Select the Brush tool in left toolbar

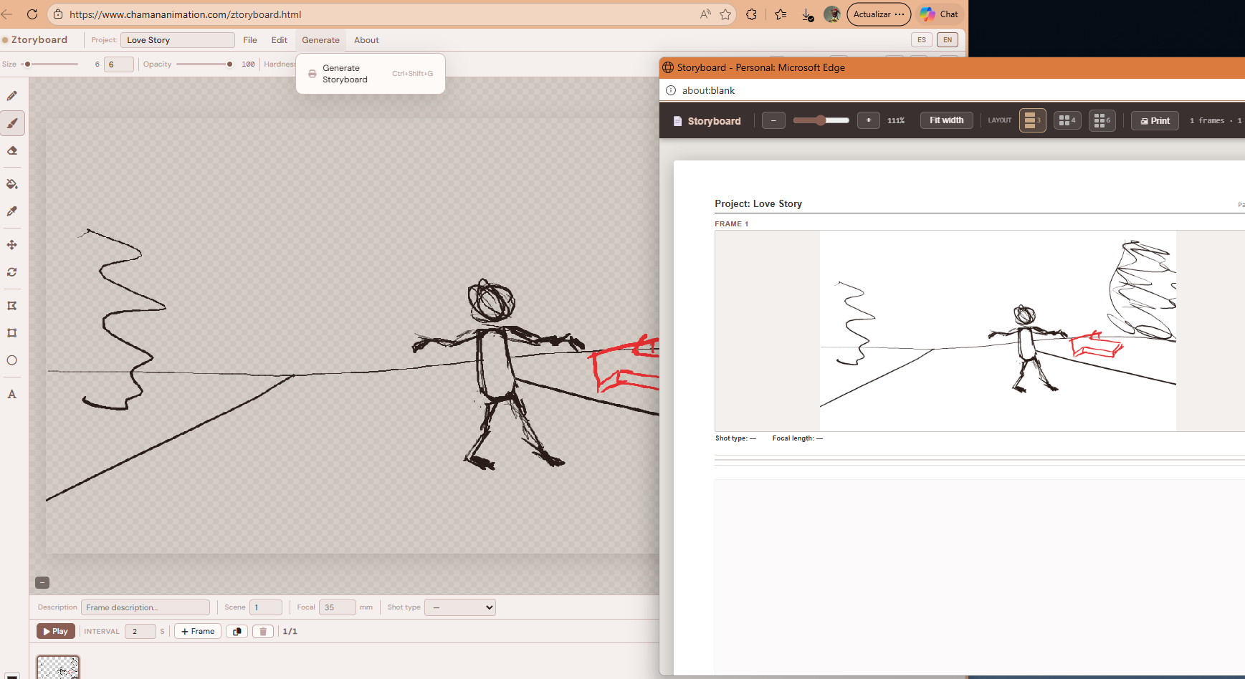pyautogui.click(x=12, y=123)
